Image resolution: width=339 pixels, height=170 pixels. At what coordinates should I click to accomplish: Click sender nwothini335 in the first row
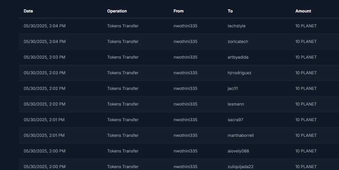pyautogui.click(x=185, y=26)
